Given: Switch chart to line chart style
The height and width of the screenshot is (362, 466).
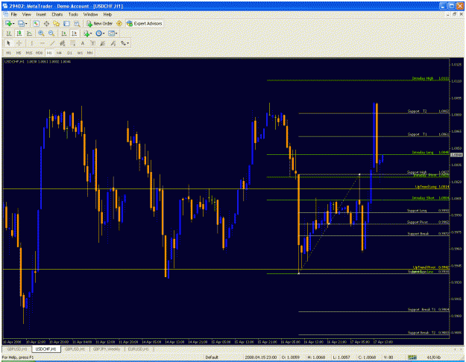Looking at the screenshot, I should coord(29,34).
